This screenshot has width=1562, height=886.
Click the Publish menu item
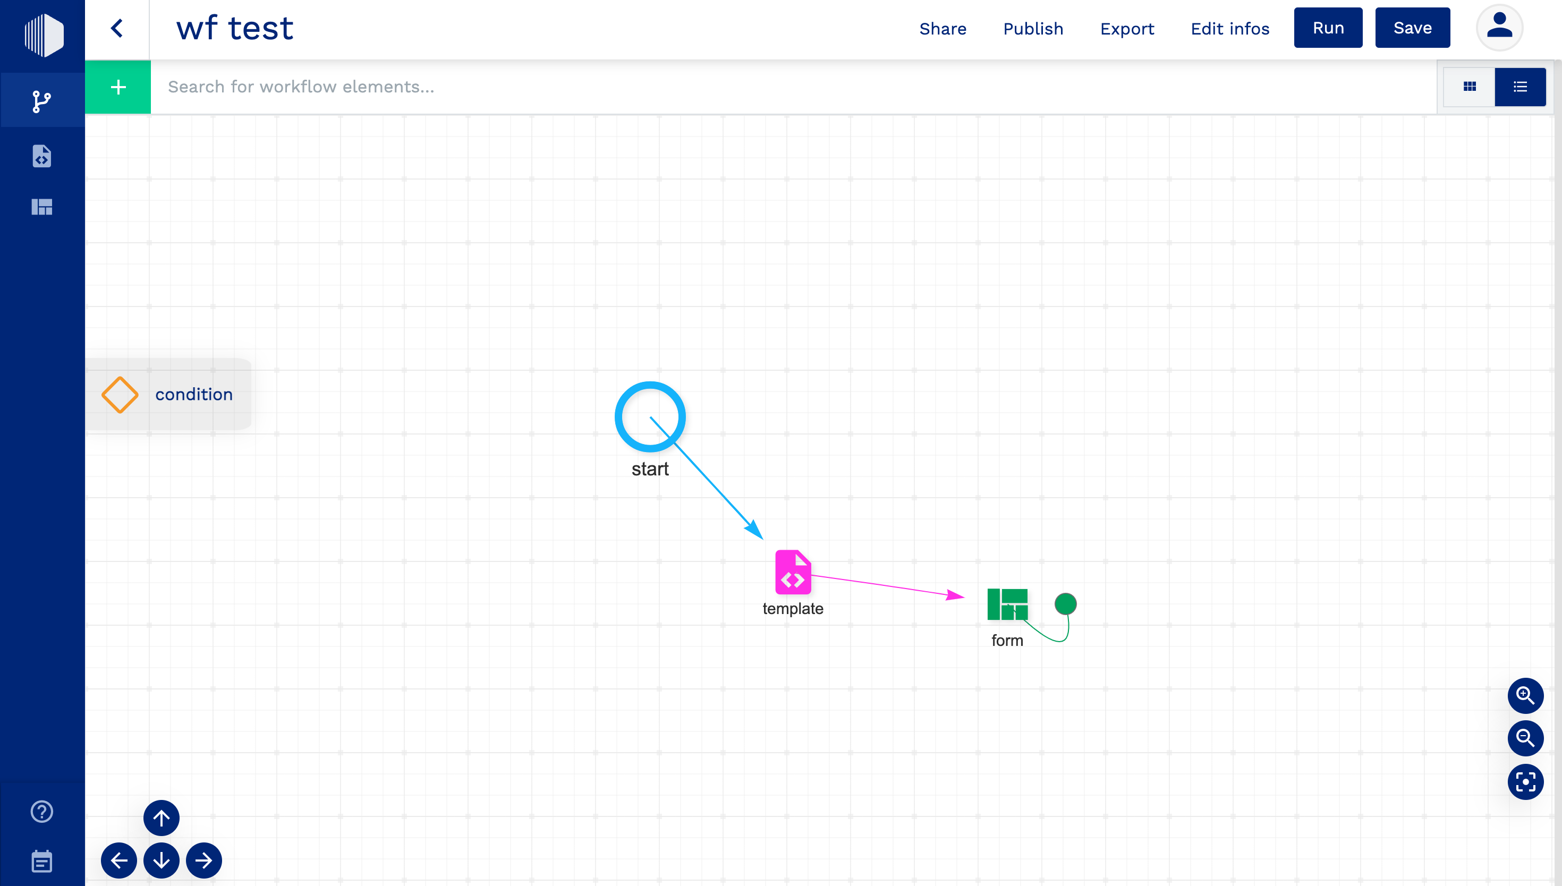[1033, 29]
